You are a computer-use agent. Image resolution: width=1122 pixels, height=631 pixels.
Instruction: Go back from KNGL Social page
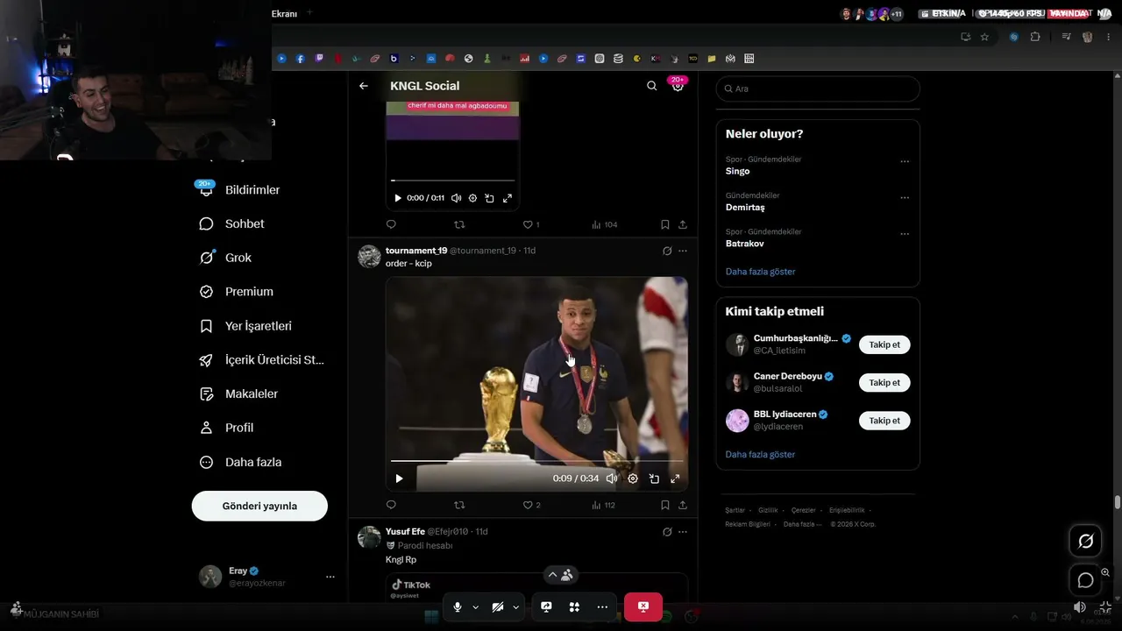tap(364, 86)
